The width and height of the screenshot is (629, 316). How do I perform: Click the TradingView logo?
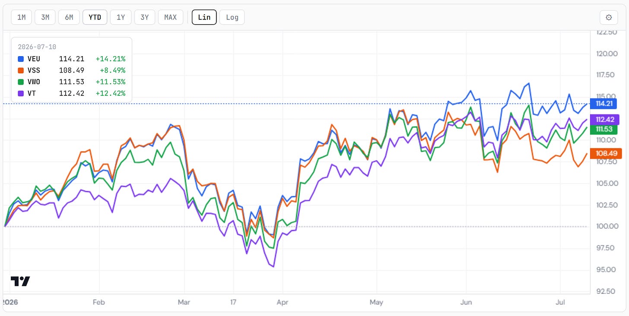pos(20,281)
